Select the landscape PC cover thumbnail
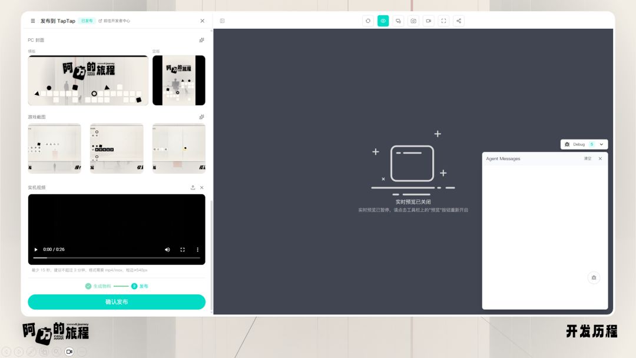The height and width of the screenshot is (358, 636). coord(88,80)
